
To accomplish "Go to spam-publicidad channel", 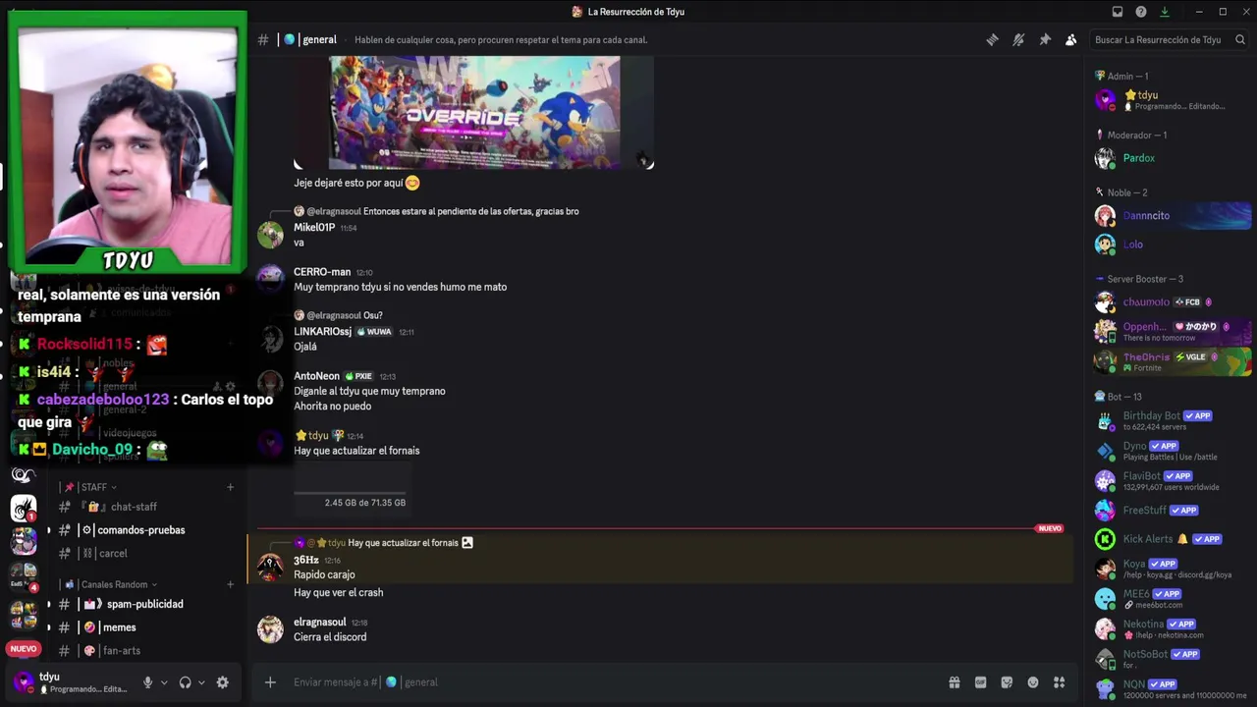I will 144,604.
